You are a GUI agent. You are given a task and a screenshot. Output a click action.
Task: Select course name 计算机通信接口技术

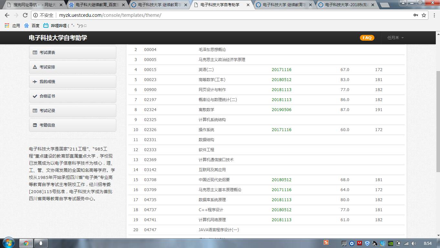216,160
